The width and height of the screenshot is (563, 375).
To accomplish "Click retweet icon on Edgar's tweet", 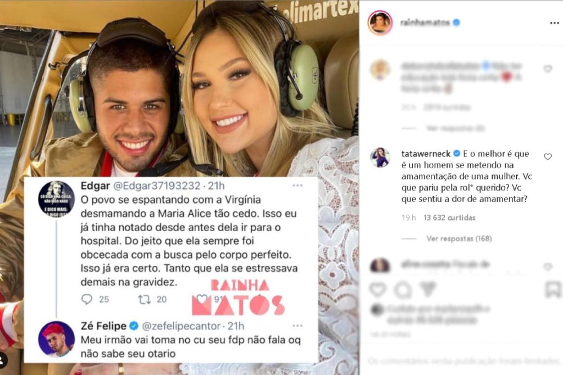I will click(x=145, y=299).
